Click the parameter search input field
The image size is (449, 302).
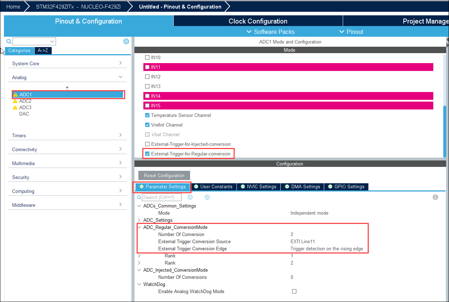point(162,197)
